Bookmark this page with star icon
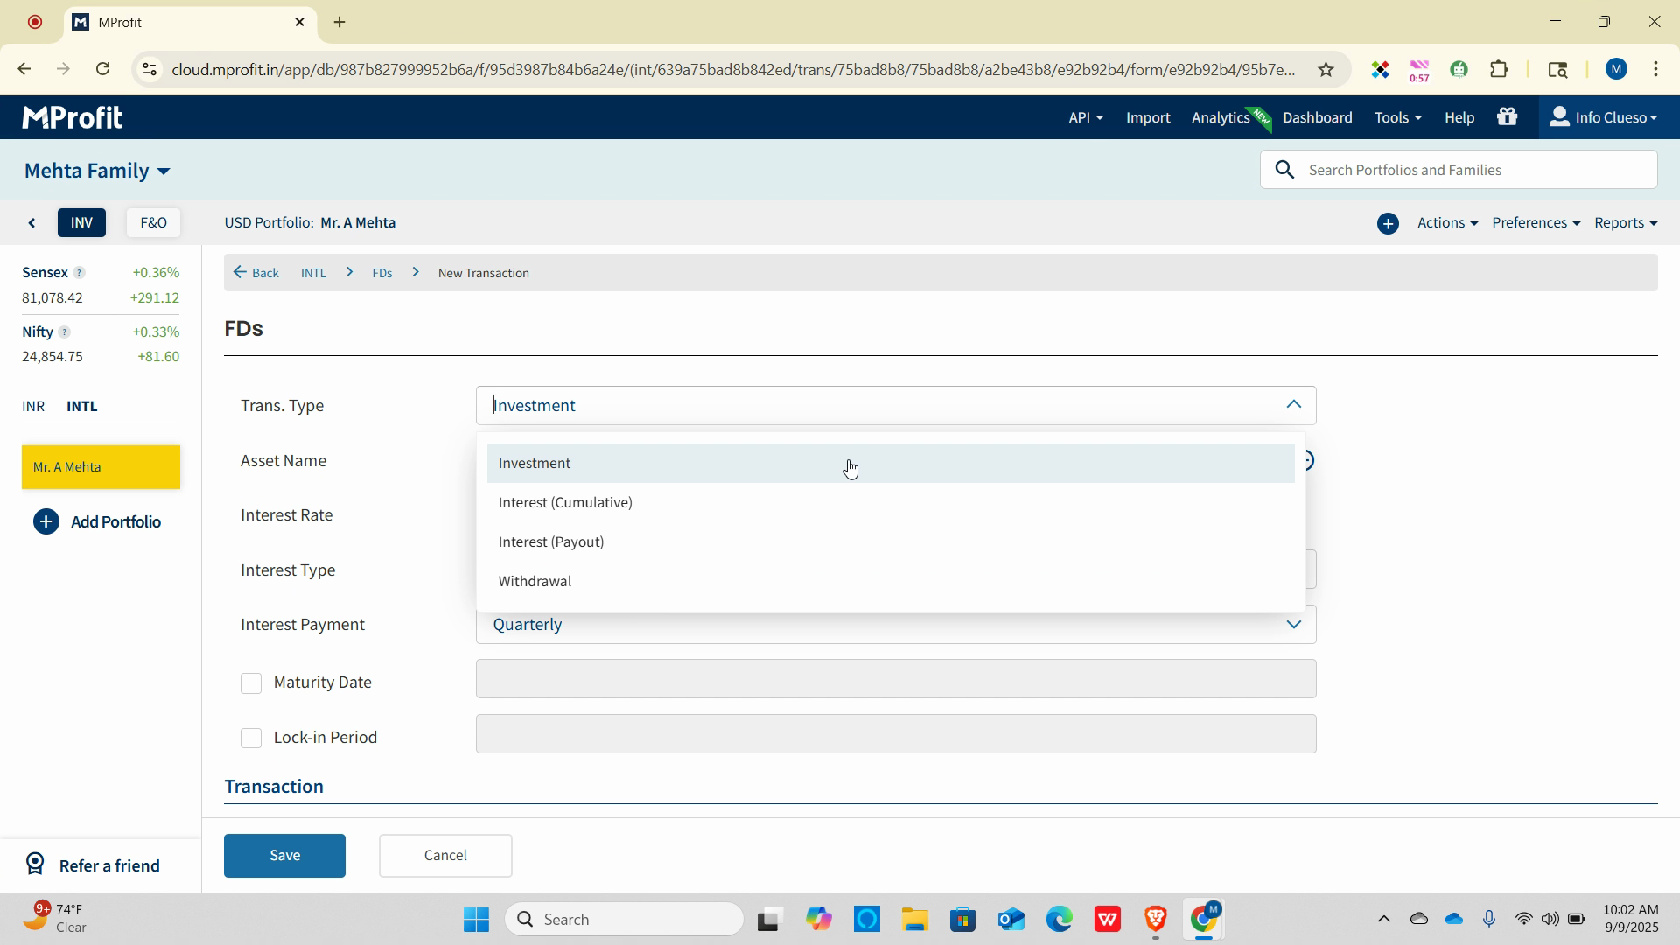The image size is (1680, 945). (x=1326, y=70)
